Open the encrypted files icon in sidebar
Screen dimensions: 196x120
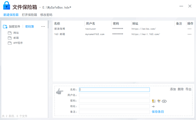(5, 26)
